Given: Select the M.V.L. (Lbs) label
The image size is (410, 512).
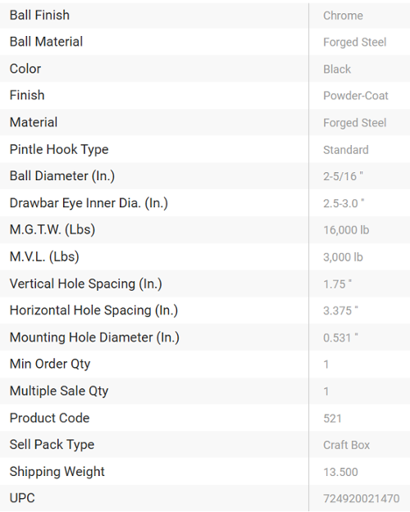Looking at the screenshot, I should coord(44,256).
